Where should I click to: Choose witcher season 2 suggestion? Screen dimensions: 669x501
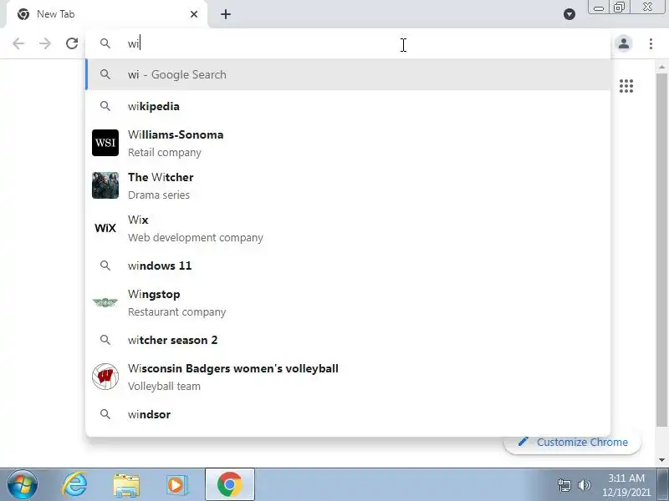point(348,340)
